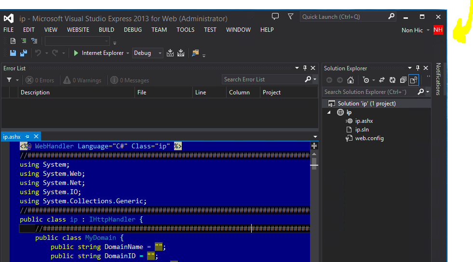Click the Solution Explorer Forward arrow
The height and width of the screenshot is (262, 473).
coord(339,80)
